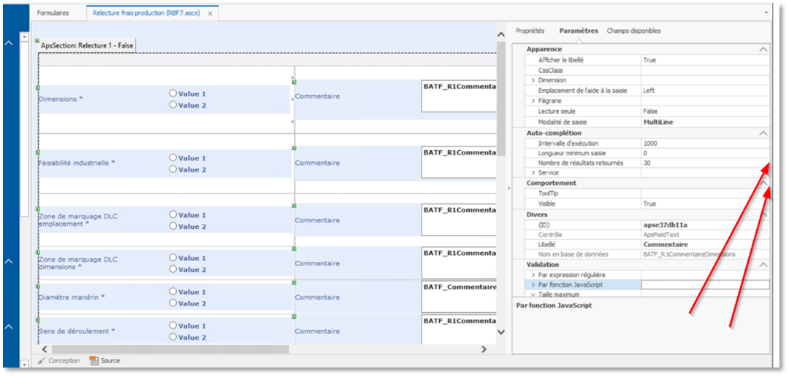This screenshot has width=789, height=377.
Task: Click the Conception view icon
Action: click(42, 360)
